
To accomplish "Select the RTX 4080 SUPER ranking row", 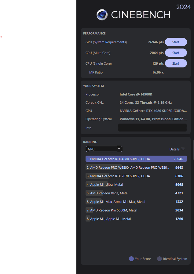I will (136, 159).
